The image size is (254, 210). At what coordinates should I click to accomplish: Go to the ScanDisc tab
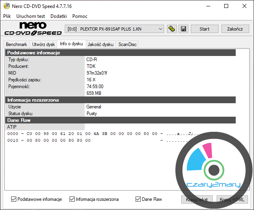pos(127,44)
